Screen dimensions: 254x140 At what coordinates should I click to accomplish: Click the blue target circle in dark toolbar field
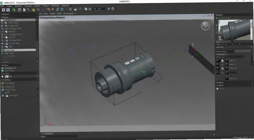99,9
